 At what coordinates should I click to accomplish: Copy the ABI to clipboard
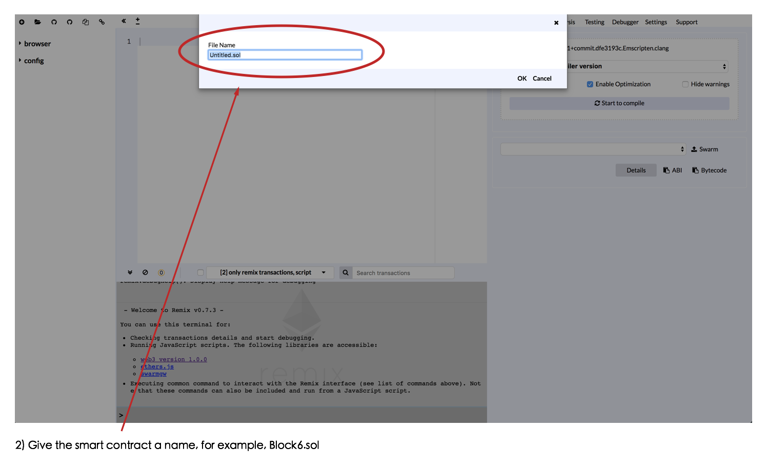[673, 170]
